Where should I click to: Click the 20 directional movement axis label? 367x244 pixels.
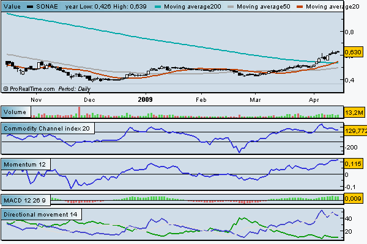pyautogui.click(x=348, y=231)
